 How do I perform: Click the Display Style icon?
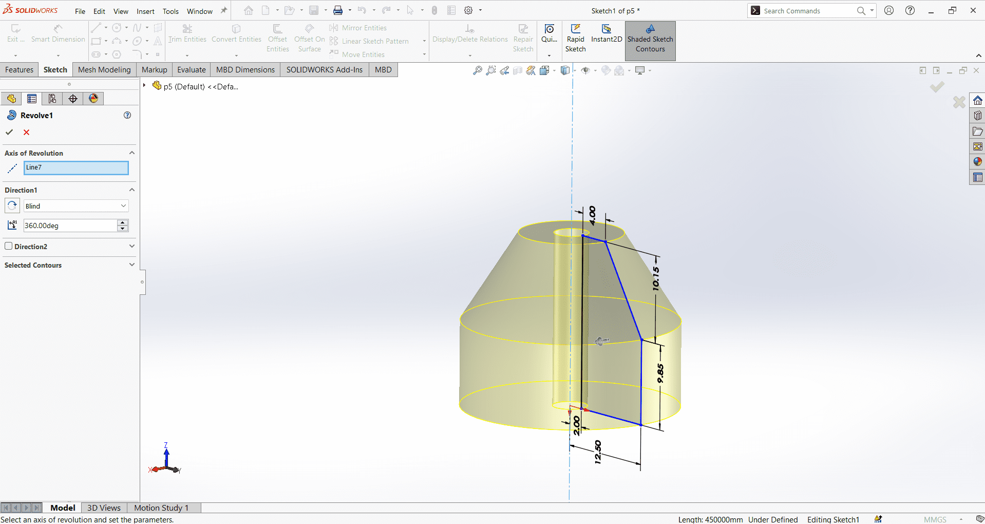pos(565,70)
